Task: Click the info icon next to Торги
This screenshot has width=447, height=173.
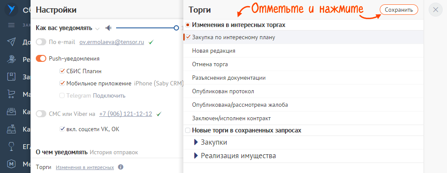Action: point(120,167)
